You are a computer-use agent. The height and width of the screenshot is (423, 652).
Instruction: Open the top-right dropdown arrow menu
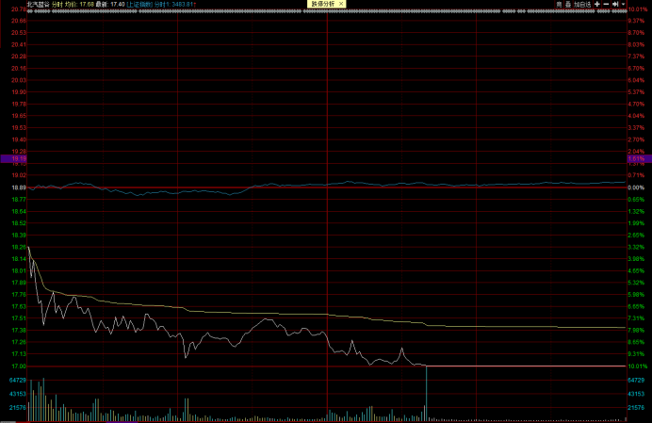624,4
